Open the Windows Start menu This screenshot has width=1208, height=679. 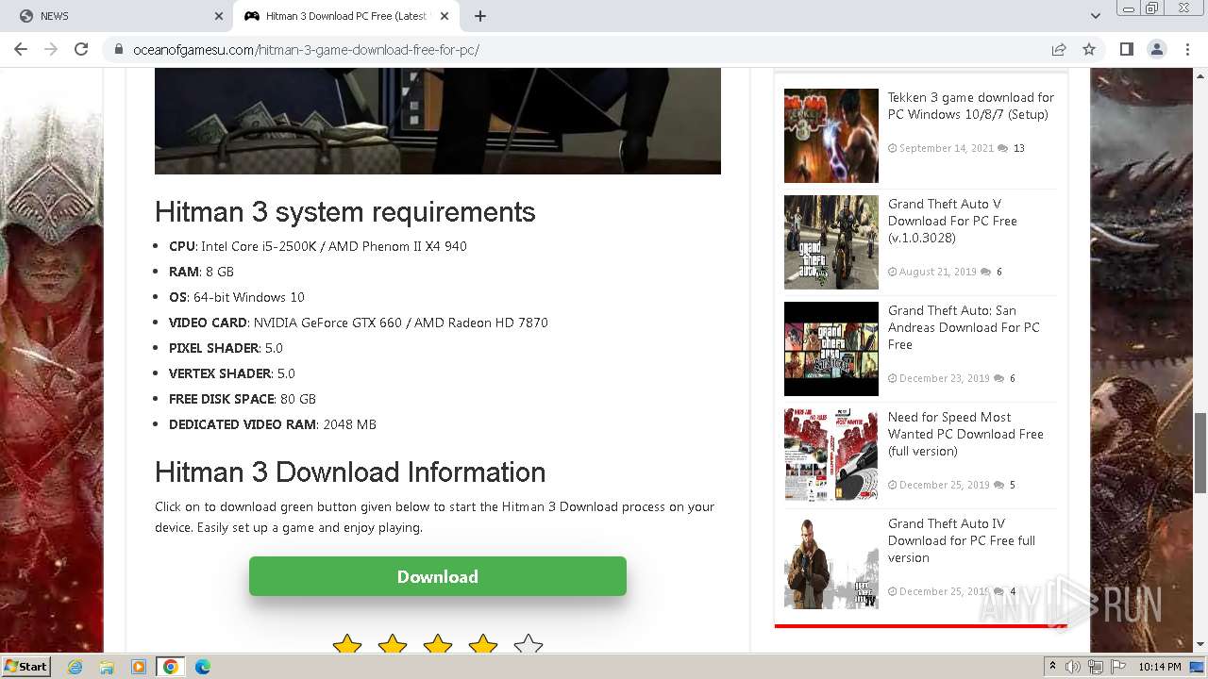click(25, 666)
